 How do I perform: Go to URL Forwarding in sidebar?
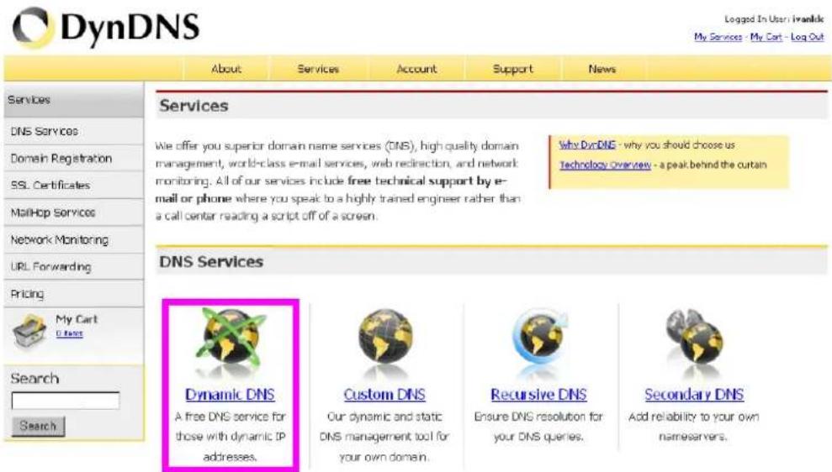[74, 267]
